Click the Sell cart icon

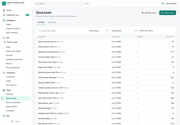[4, 38]
